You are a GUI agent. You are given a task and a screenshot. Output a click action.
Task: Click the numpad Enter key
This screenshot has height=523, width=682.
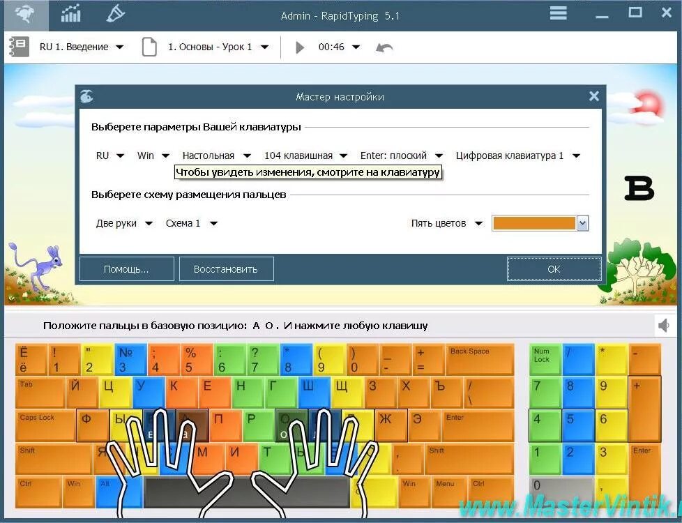point(644,475)
